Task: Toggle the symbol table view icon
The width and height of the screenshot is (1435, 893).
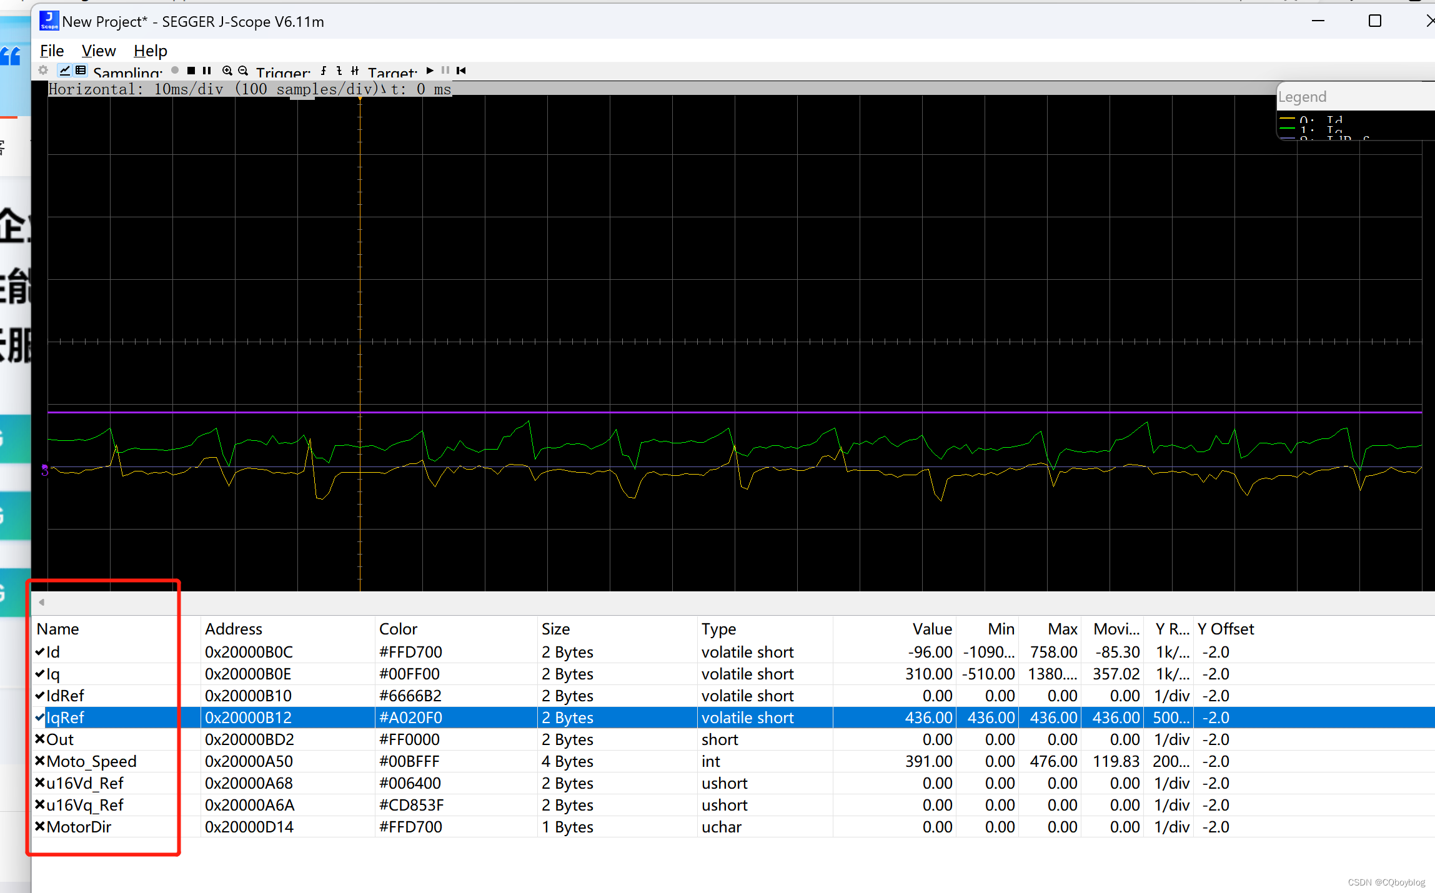Action: [x=81, y=70]
